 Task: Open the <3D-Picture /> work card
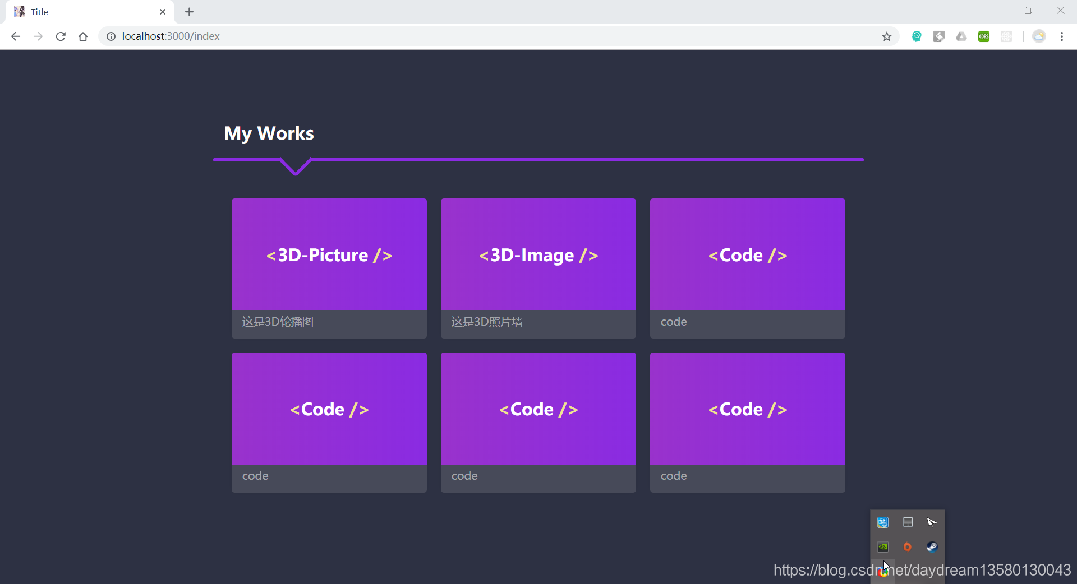329,268
